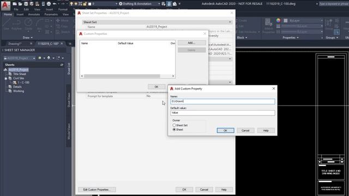Screen dimensions: 349x196
Task: Click the Save icon in Quick Access toolbar
Action: [x=26, y=4]
